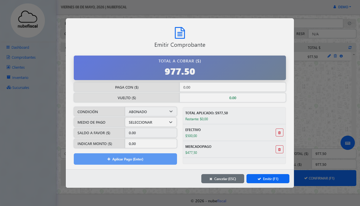Click the MERCADOPAGO amount $477,50
The width and height of the screenshot is (360, 206).
[191, 153]
